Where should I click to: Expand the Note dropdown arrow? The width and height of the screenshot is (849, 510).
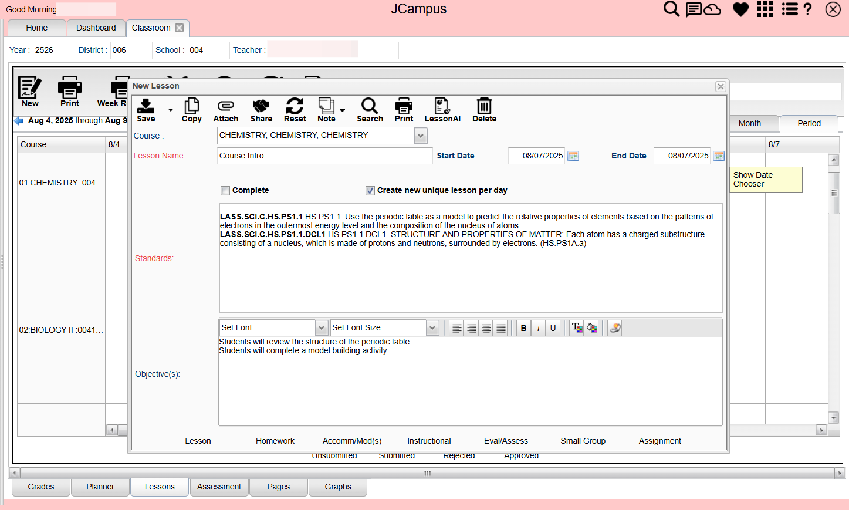343,110
